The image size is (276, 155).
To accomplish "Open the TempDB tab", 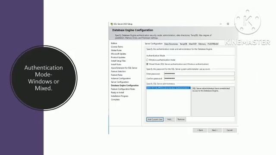I will [x=183, y=44].
